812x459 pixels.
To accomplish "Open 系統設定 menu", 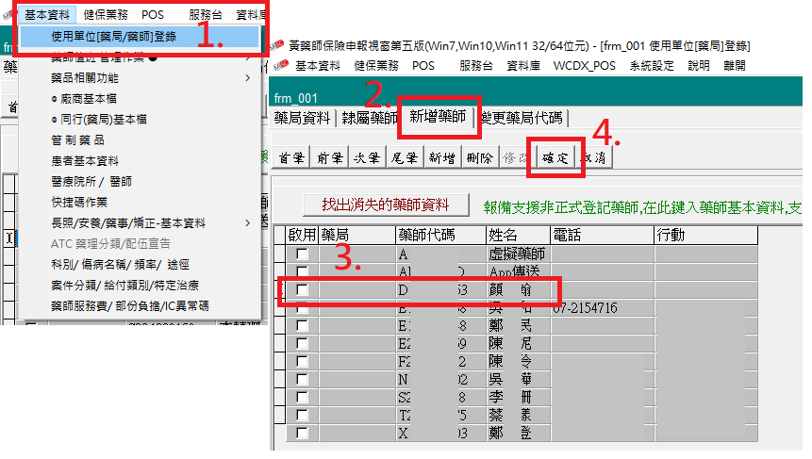I will (652, 66).
